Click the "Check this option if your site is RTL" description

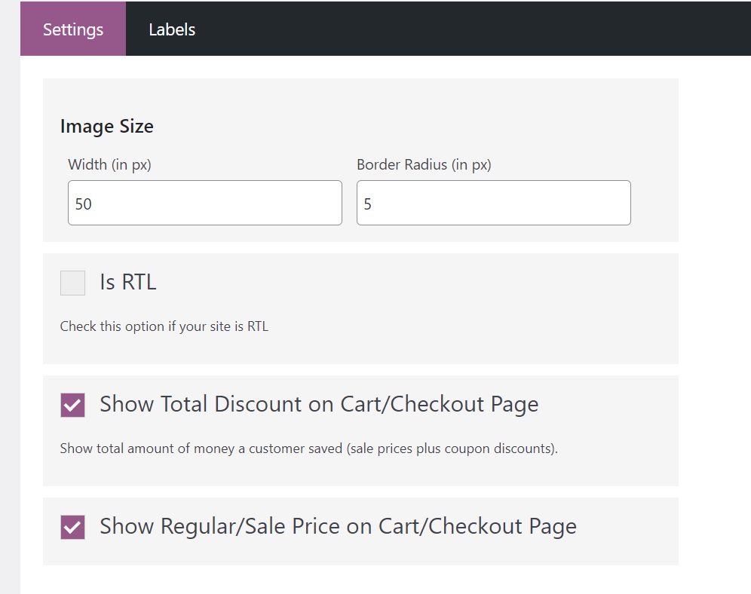(164, 326)
